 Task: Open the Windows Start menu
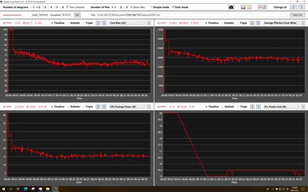coord(3,189)
